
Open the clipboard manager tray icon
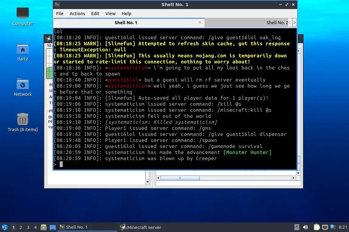tap(317, 227)
